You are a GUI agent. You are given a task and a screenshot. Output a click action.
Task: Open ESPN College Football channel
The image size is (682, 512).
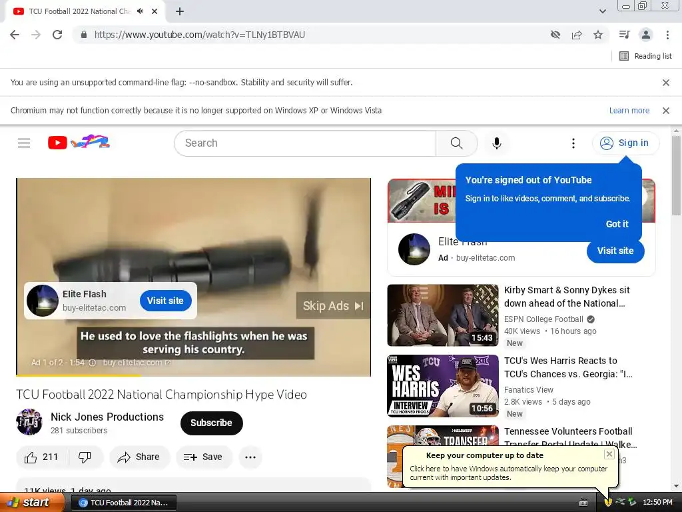[x=543, y=319]
